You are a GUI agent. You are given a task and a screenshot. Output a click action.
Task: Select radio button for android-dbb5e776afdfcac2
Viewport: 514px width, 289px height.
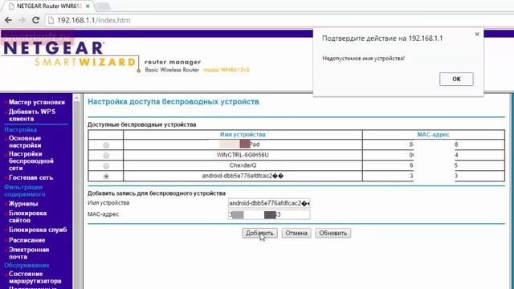tap(106, 177)
